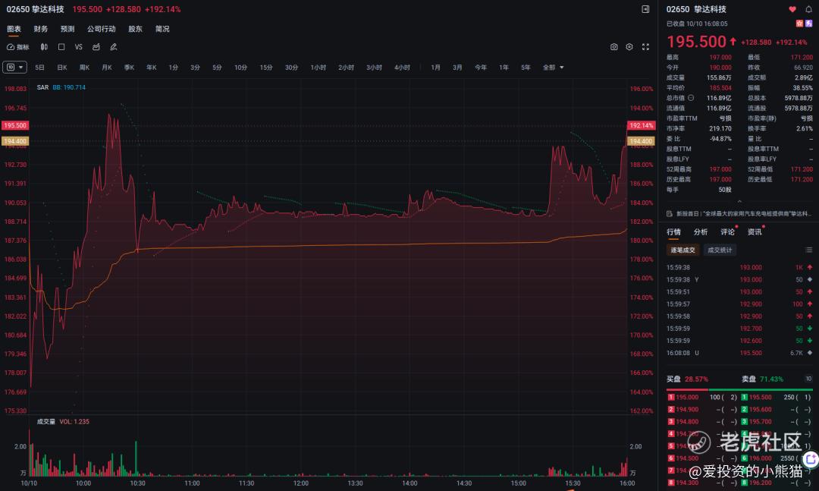
Task: Open the floating assistant bubble icon
Action: tap(811, 460)
